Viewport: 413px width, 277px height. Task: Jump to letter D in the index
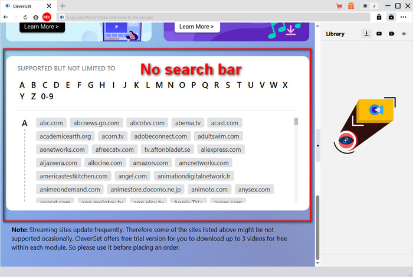pos(57,85)
